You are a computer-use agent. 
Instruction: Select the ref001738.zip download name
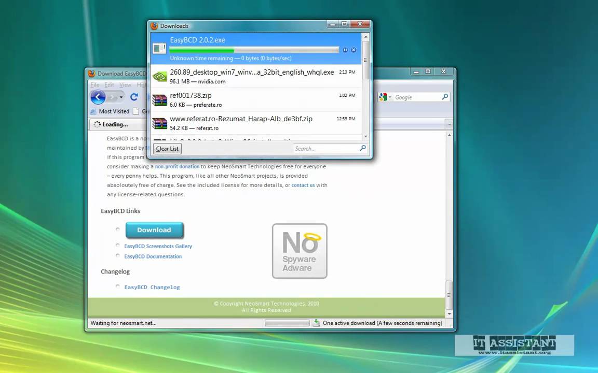point(191,95)
